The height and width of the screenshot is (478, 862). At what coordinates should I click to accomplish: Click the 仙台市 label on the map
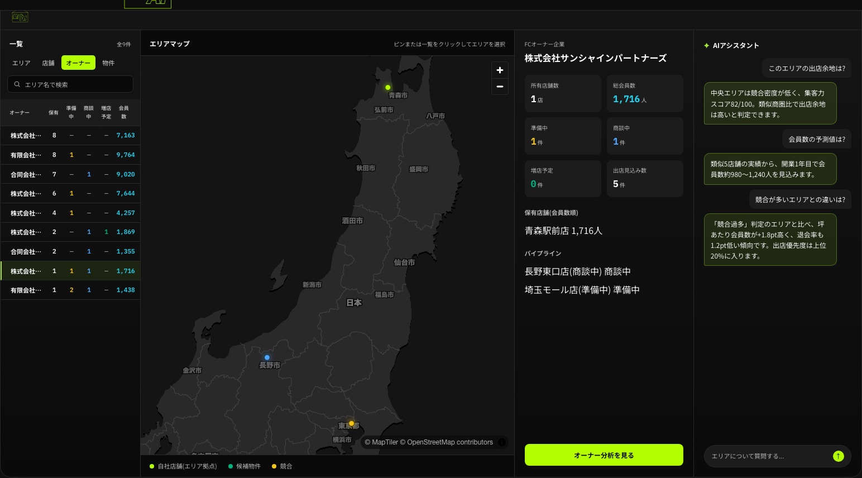click(x=404, y=262)
